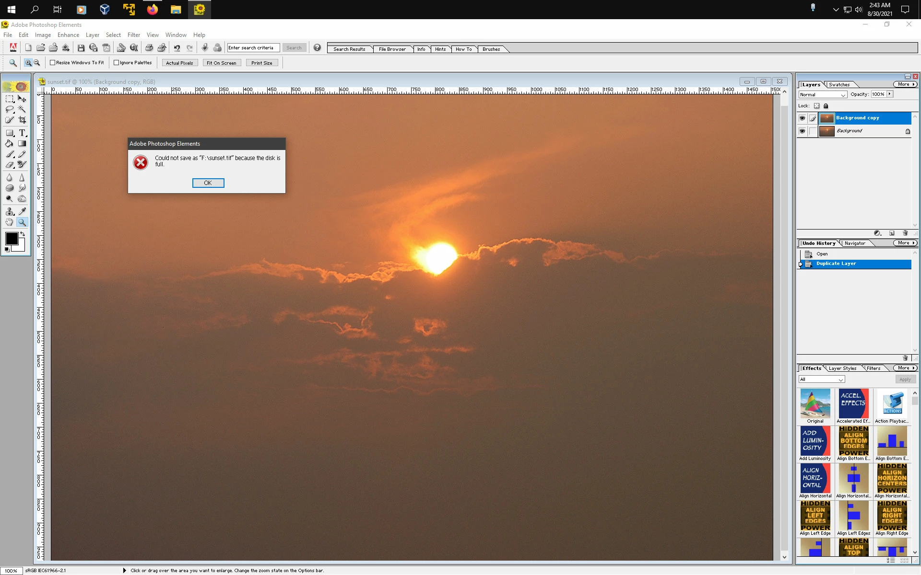Open the Normal blend mode dropdown
This screenshot has width=921, height=575.
coord(822,95)
